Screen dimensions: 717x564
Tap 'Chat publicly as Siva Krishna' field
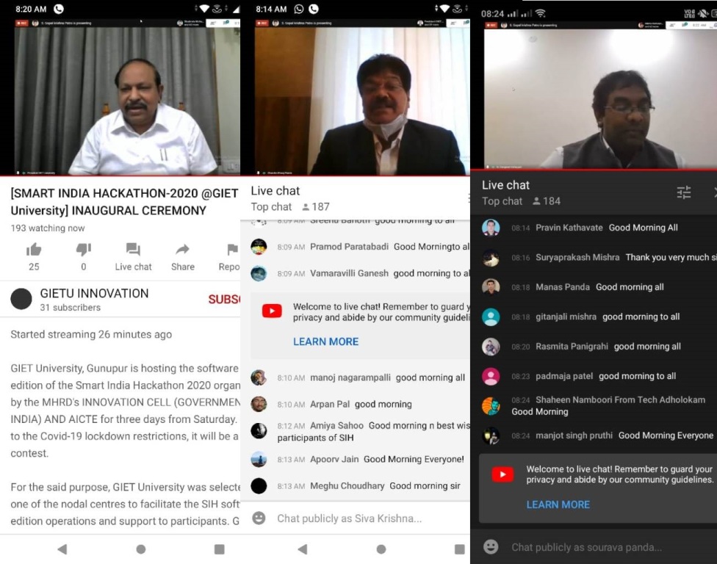[x=350, y=518]
